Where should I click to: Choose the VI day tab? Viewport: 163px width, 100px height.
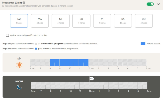pyautogui.click(x=102, y=21)
